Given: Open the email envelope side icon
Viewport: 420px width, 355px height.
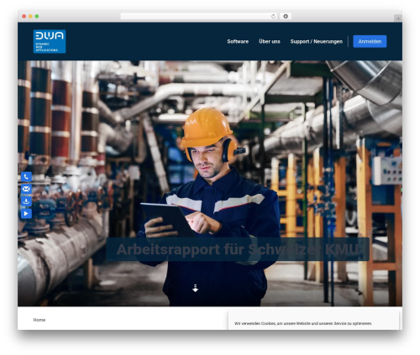Looking at the screenshot, I should click(x=26, y=189).
